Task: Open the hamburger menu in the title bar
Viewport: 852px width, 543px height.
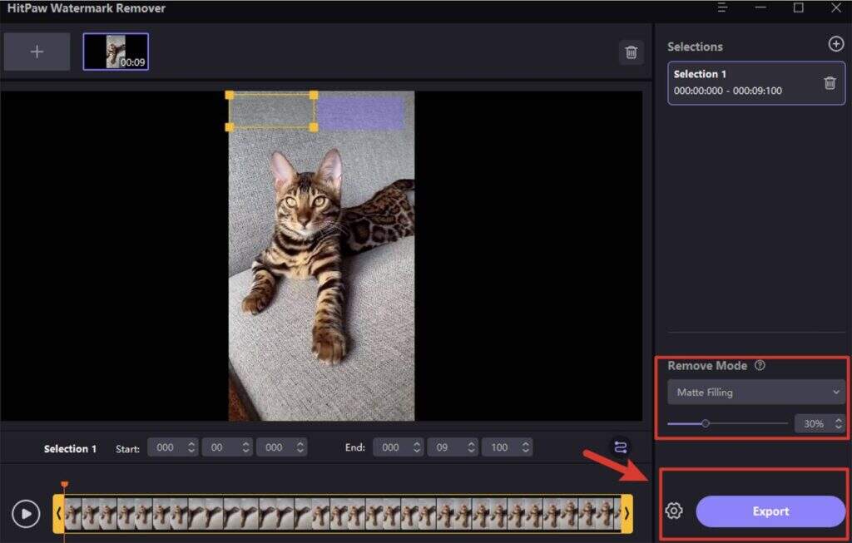Action: [722, 8]
